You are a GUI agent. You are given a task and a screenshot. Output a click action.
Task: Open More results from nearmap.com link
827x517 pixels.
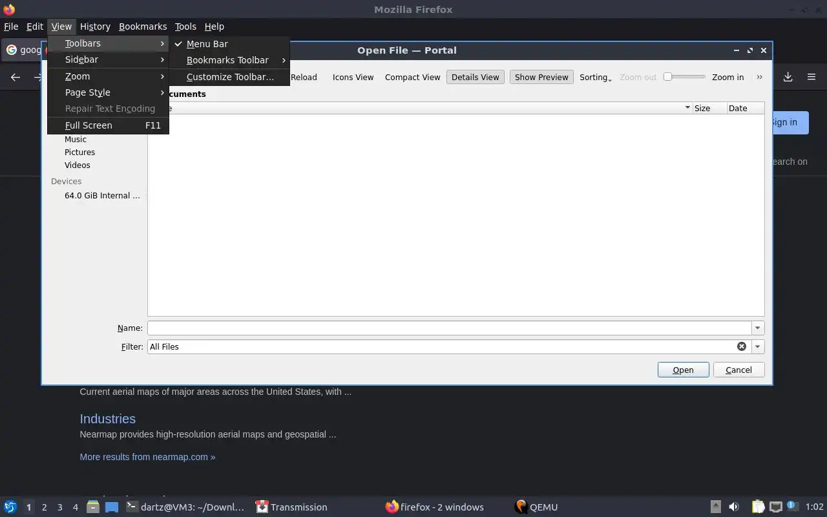pos(147,457)
